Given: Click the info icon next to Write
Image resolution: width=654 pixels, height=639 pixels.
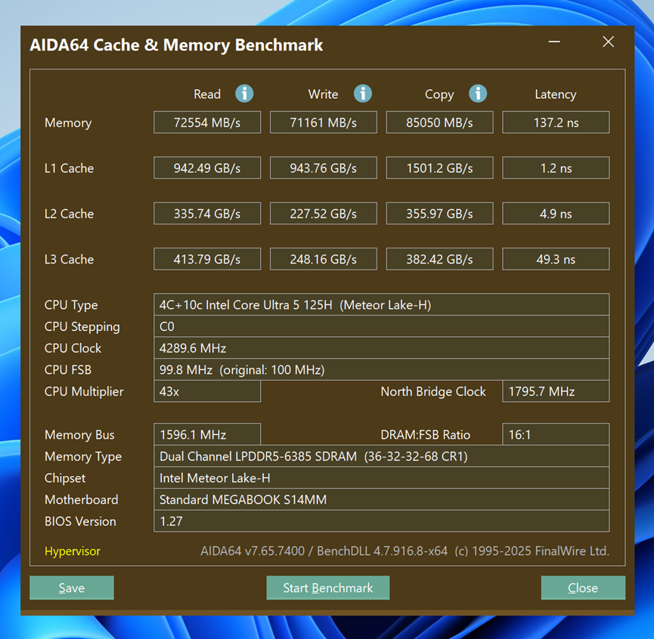Looking at the screenshot, I should click(363, 94).
